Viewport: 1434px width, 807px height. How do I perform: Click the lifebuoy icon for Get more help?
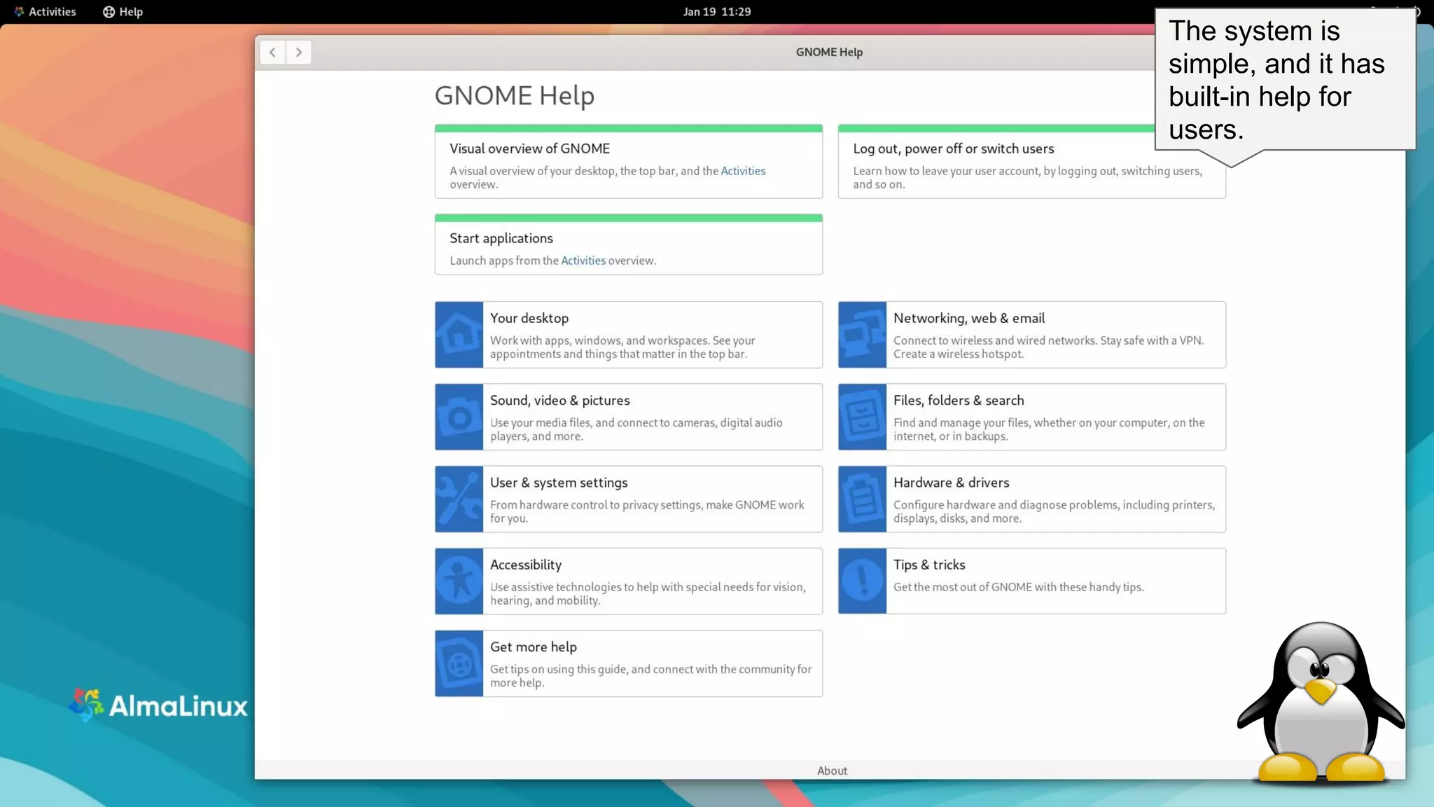[459, 663]
